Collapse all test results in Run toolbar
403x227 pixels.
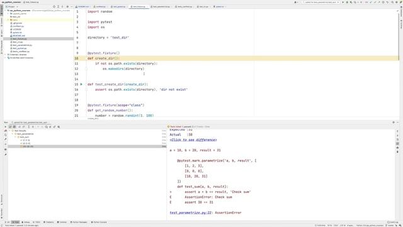coord(33,127)
